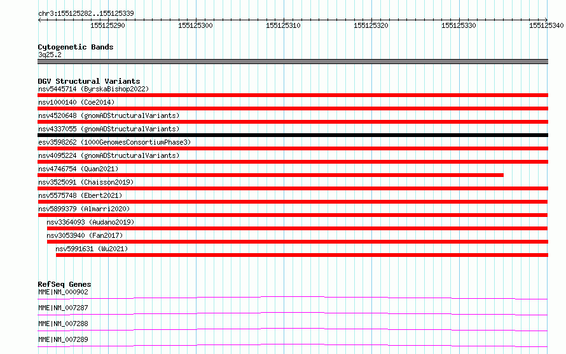Open variant nsv5899379 (Almarri2020) label
566x354 pixels.
[84, 209]
